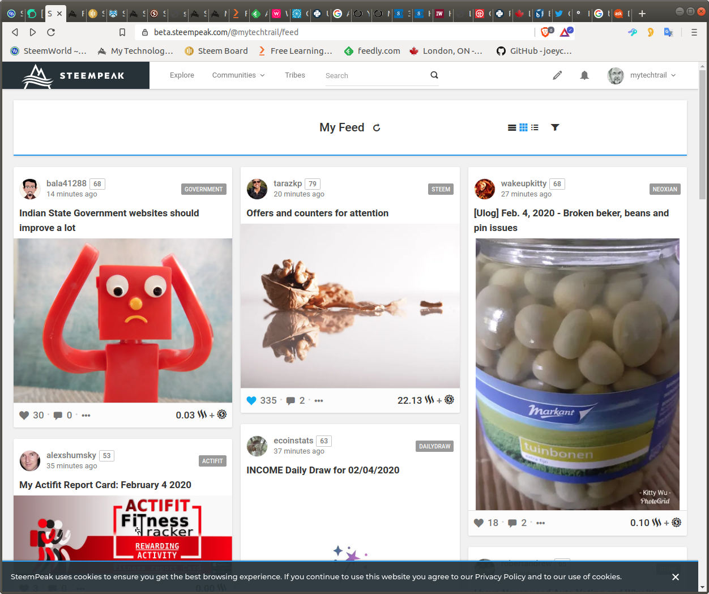
Task: Upvote the bala41288 post heart
Action: (24, 415)
